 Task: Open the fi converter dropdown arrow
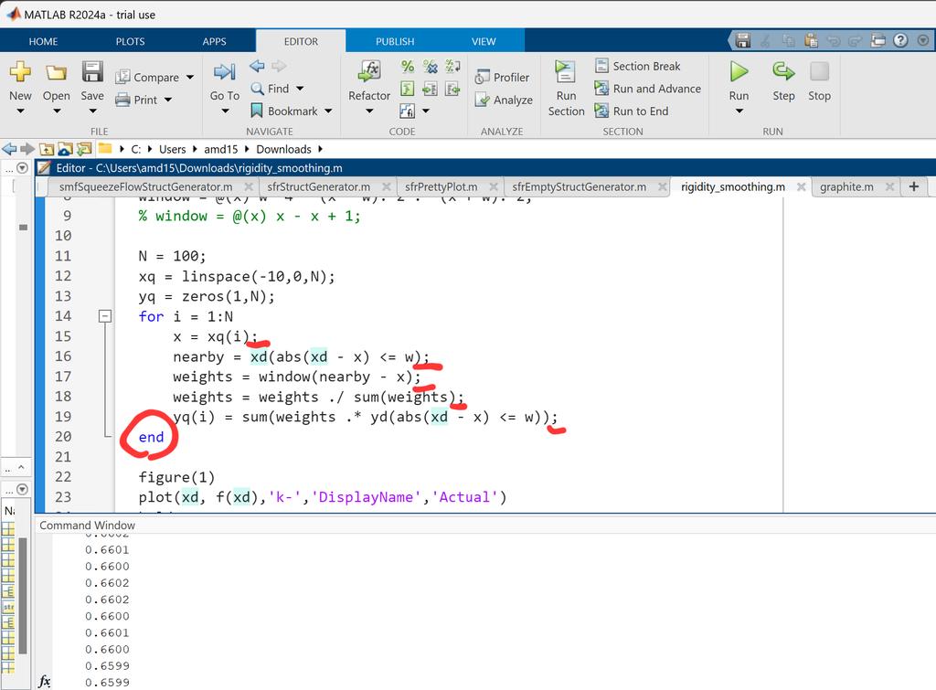(x=426, y=111)
